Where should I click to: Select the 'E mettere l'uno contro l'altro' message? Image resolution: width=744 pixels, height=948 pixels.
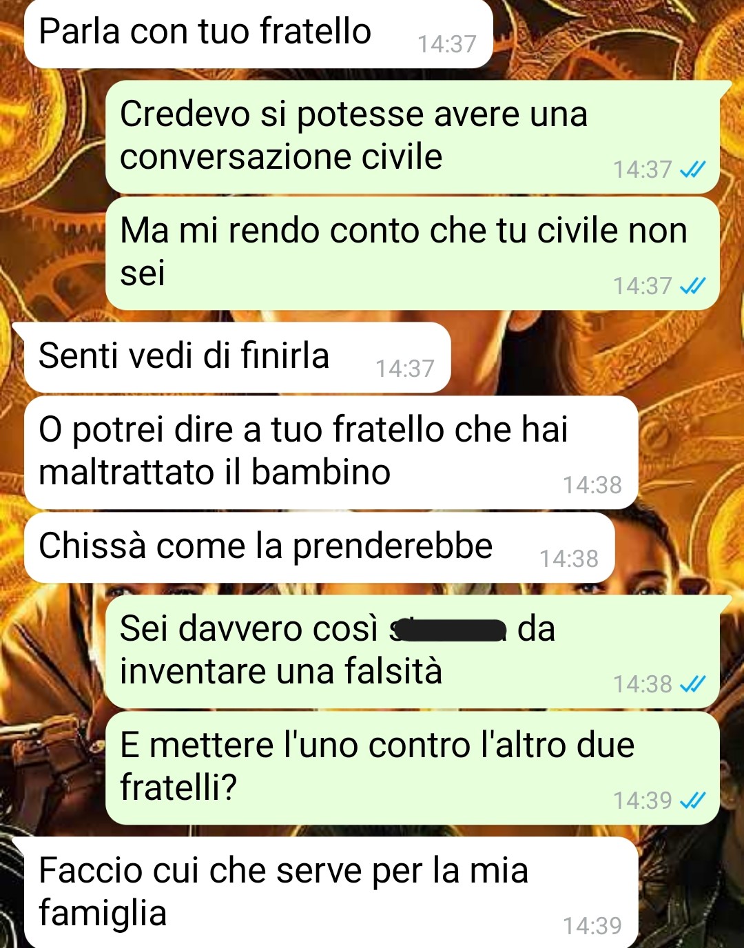412,767
